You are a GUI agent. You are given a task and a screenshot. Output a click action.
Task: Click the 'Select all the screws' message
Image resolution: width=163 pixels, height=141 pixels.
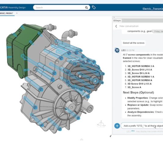[x=134, y=43]
